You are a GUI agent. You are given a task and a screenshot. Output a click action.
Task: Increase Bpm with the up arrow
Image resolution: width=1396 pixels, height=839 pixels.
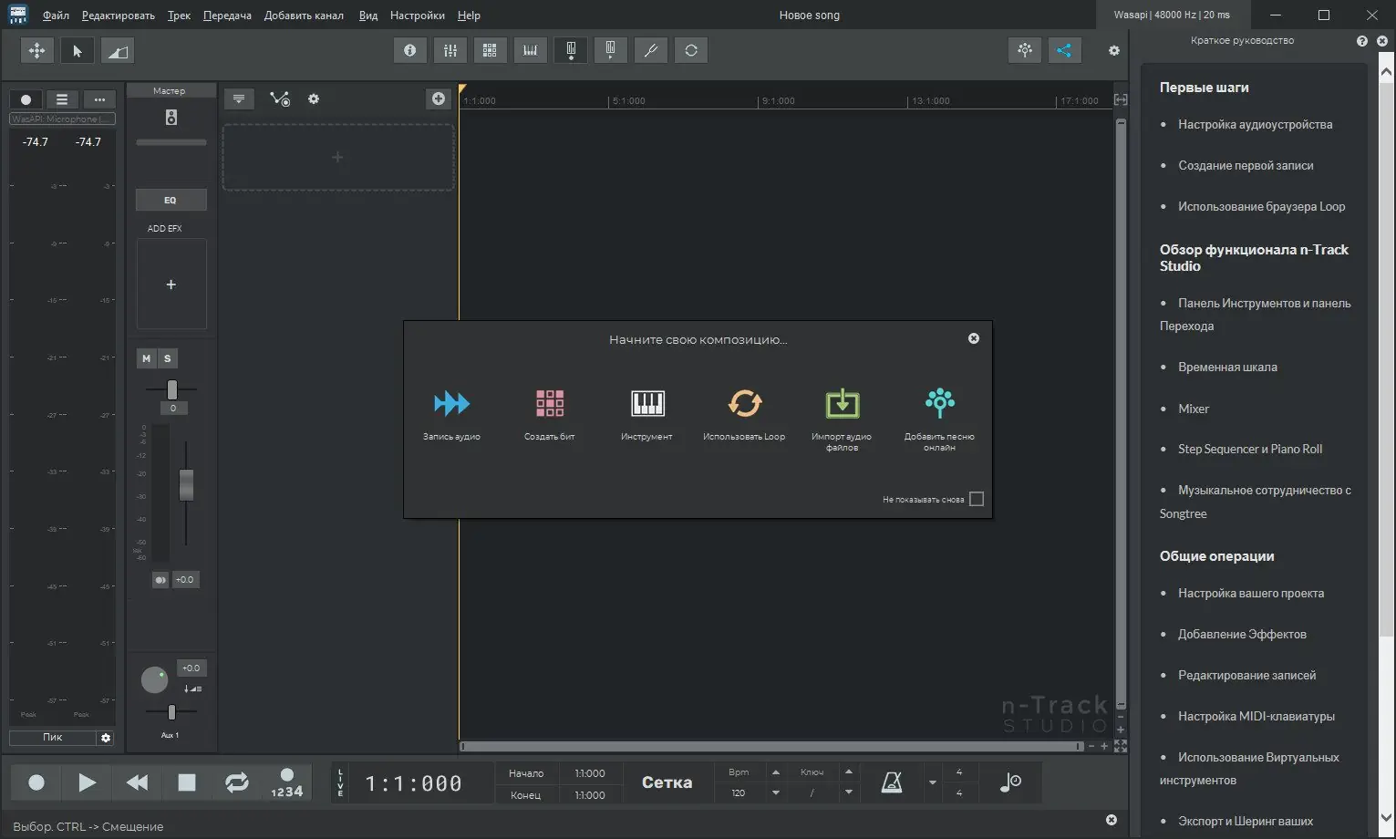click(776, 772)
